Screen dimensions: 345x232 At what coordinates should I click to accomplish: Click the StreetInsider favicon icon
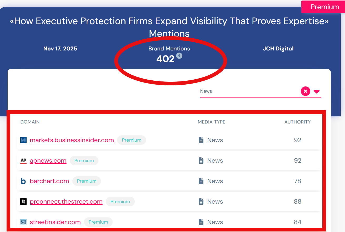[x=23, y=222]
